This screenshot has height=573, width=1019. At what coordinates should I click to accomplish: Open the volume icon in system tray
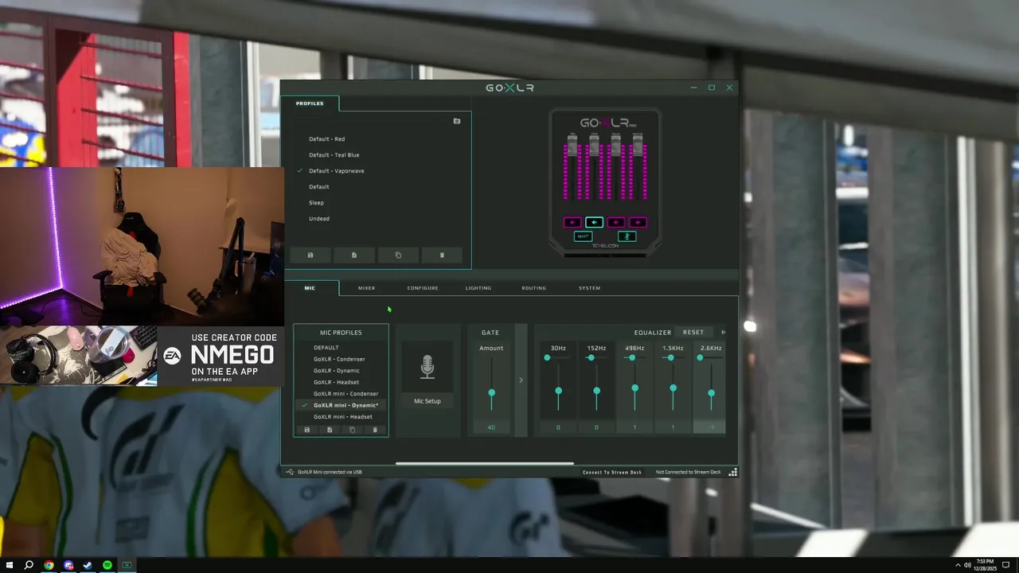tap(967, 565)
